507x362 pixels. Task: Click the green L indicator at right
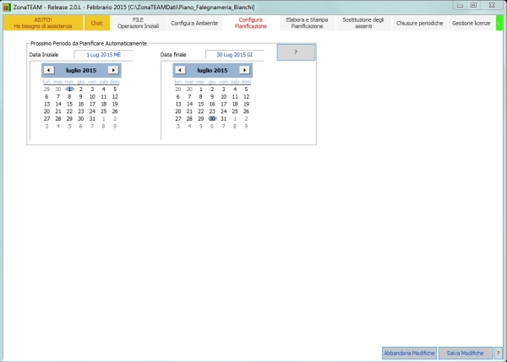[499, 23]
